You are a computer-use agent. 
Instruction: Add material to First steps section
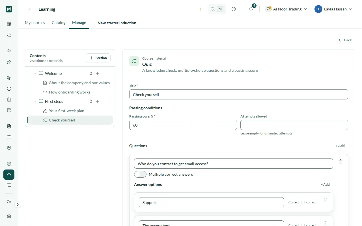tap(98, 101)
